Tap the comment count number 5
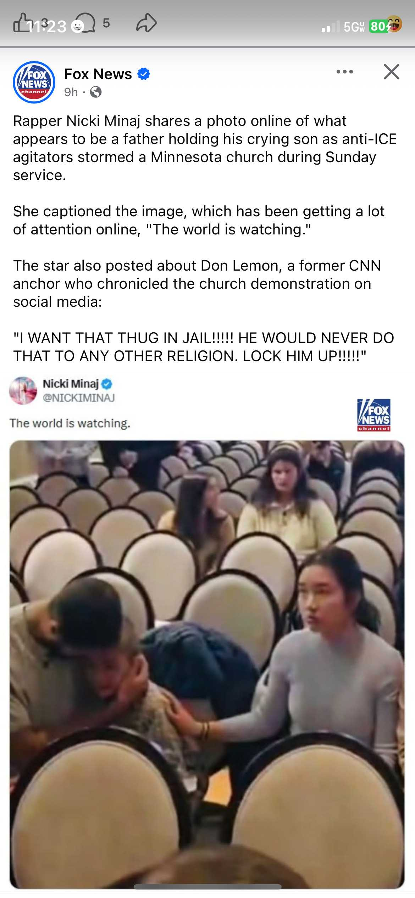Viewport: 415px width, 898px height. [106, 23]
